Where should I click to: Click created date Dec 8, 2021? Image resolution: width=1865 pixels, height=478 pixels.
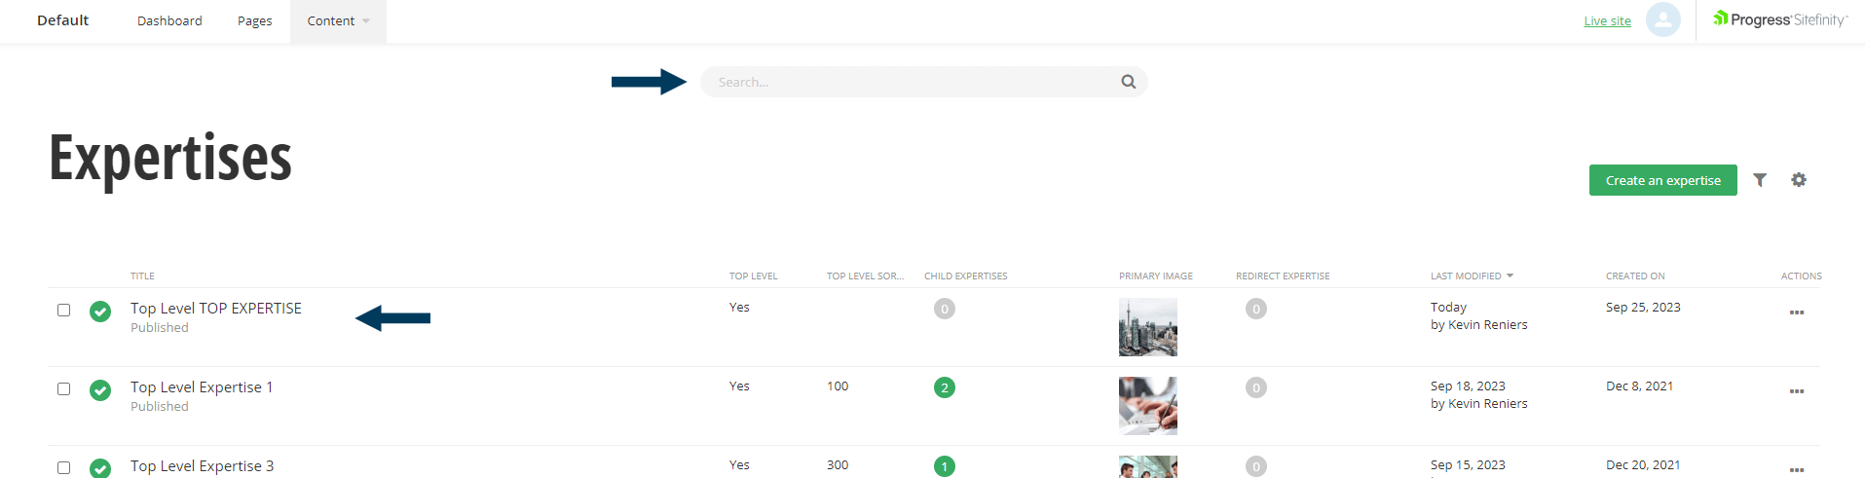pyautogui.click(x=1640, y=386)
